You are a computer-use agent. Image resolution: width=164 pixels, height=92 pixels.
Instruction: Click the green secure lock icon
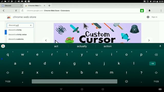pyautogui.click(x=142, y=10)
